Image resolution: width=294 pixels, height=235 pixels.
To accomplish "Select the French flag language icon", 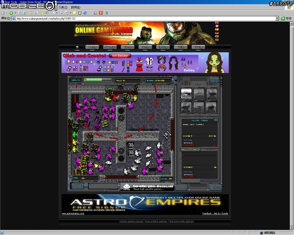I will tap(217, 26).
